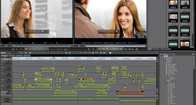The width and height of the screenshot is (196, 105).
Task: Select Blind Wipe transition
Action: click(172, 87)
